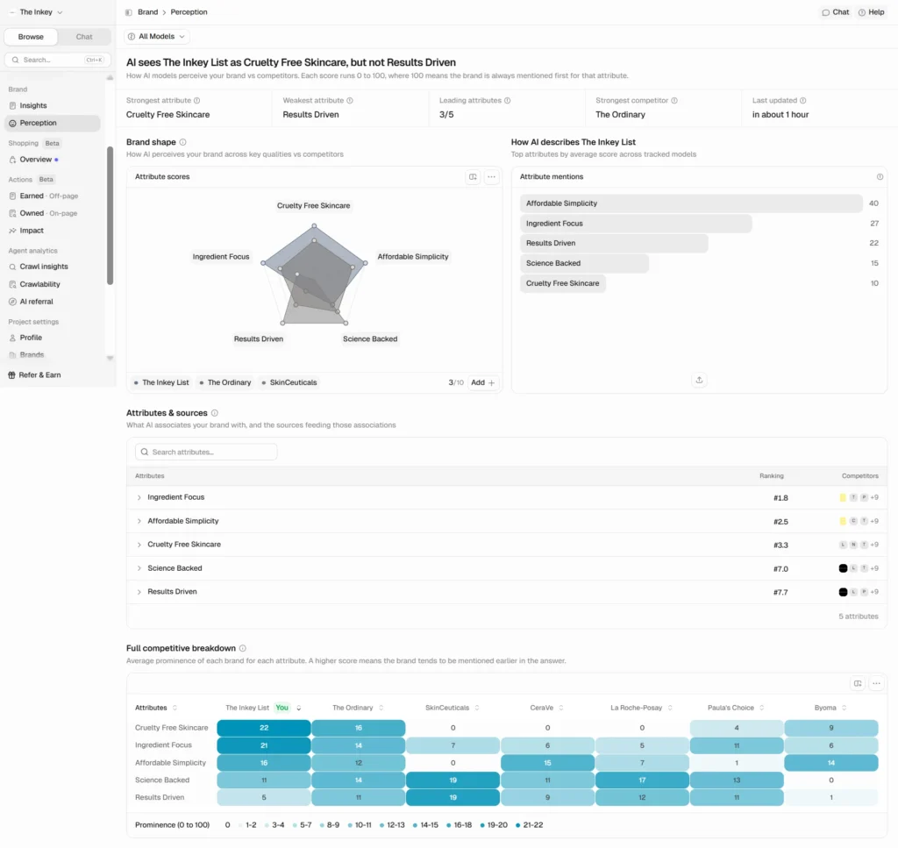Open the Owned On-page item icon
898x848 pixels.
[x=12, y=213]
